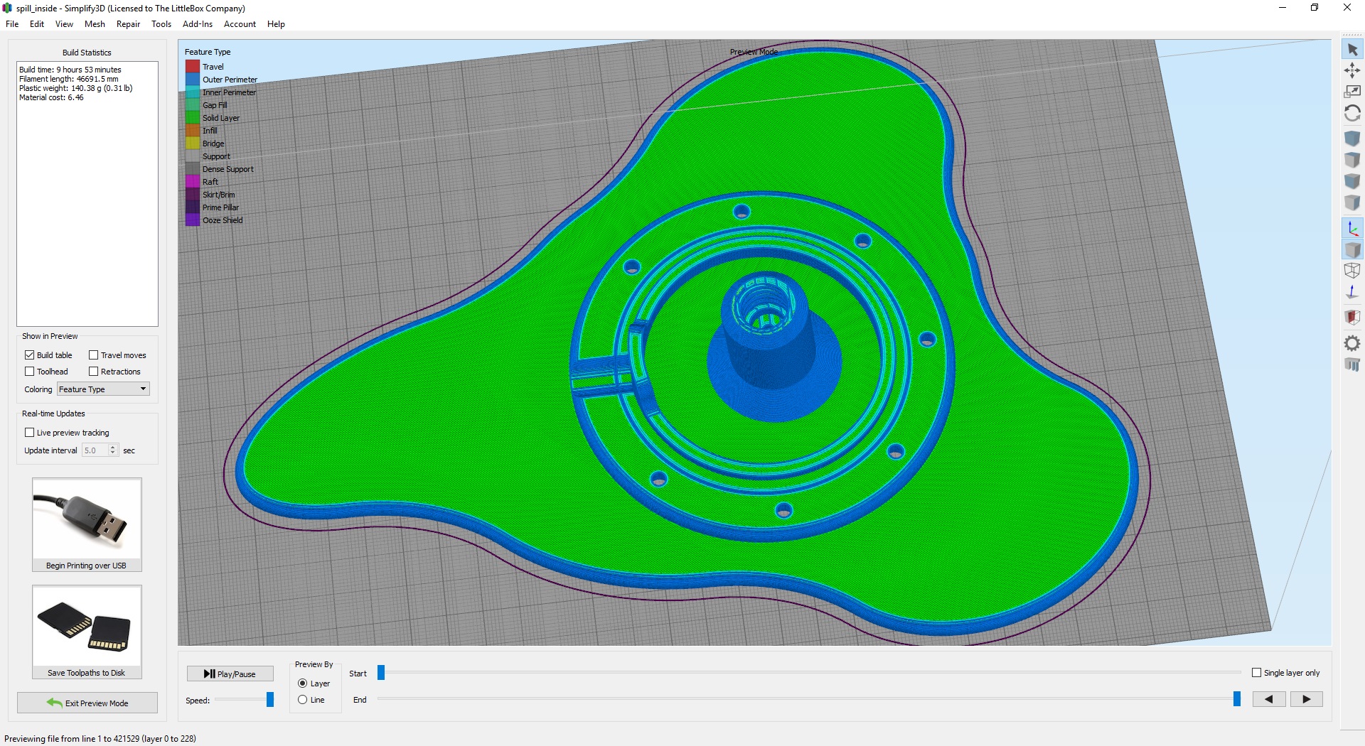This screenshot has width=1365, height=746.
Task: Switch to side view cube icon
Action: tap(1352, 202)
